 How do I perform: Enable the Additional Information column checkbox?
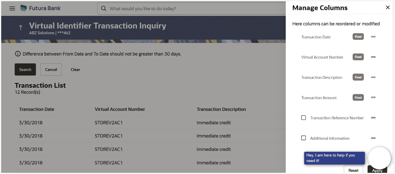(x=303, y=138)
